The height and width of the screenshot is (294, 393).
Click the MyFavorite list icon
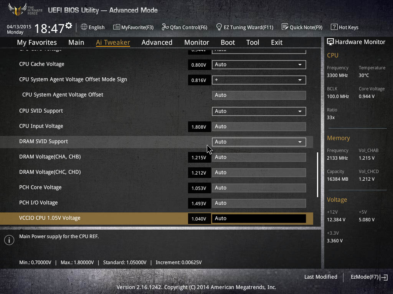117,27
